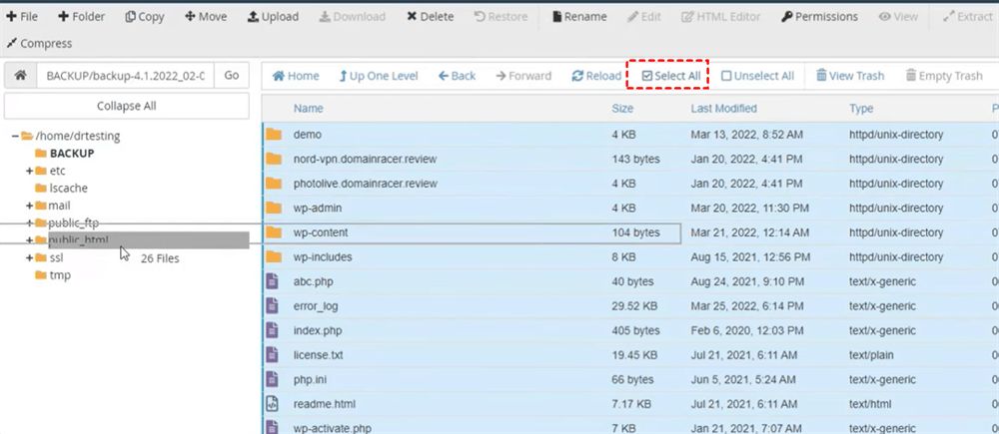Collapse the /home/drtesting root node
Screen dimensions: 999x434
(x=15, y=136)
